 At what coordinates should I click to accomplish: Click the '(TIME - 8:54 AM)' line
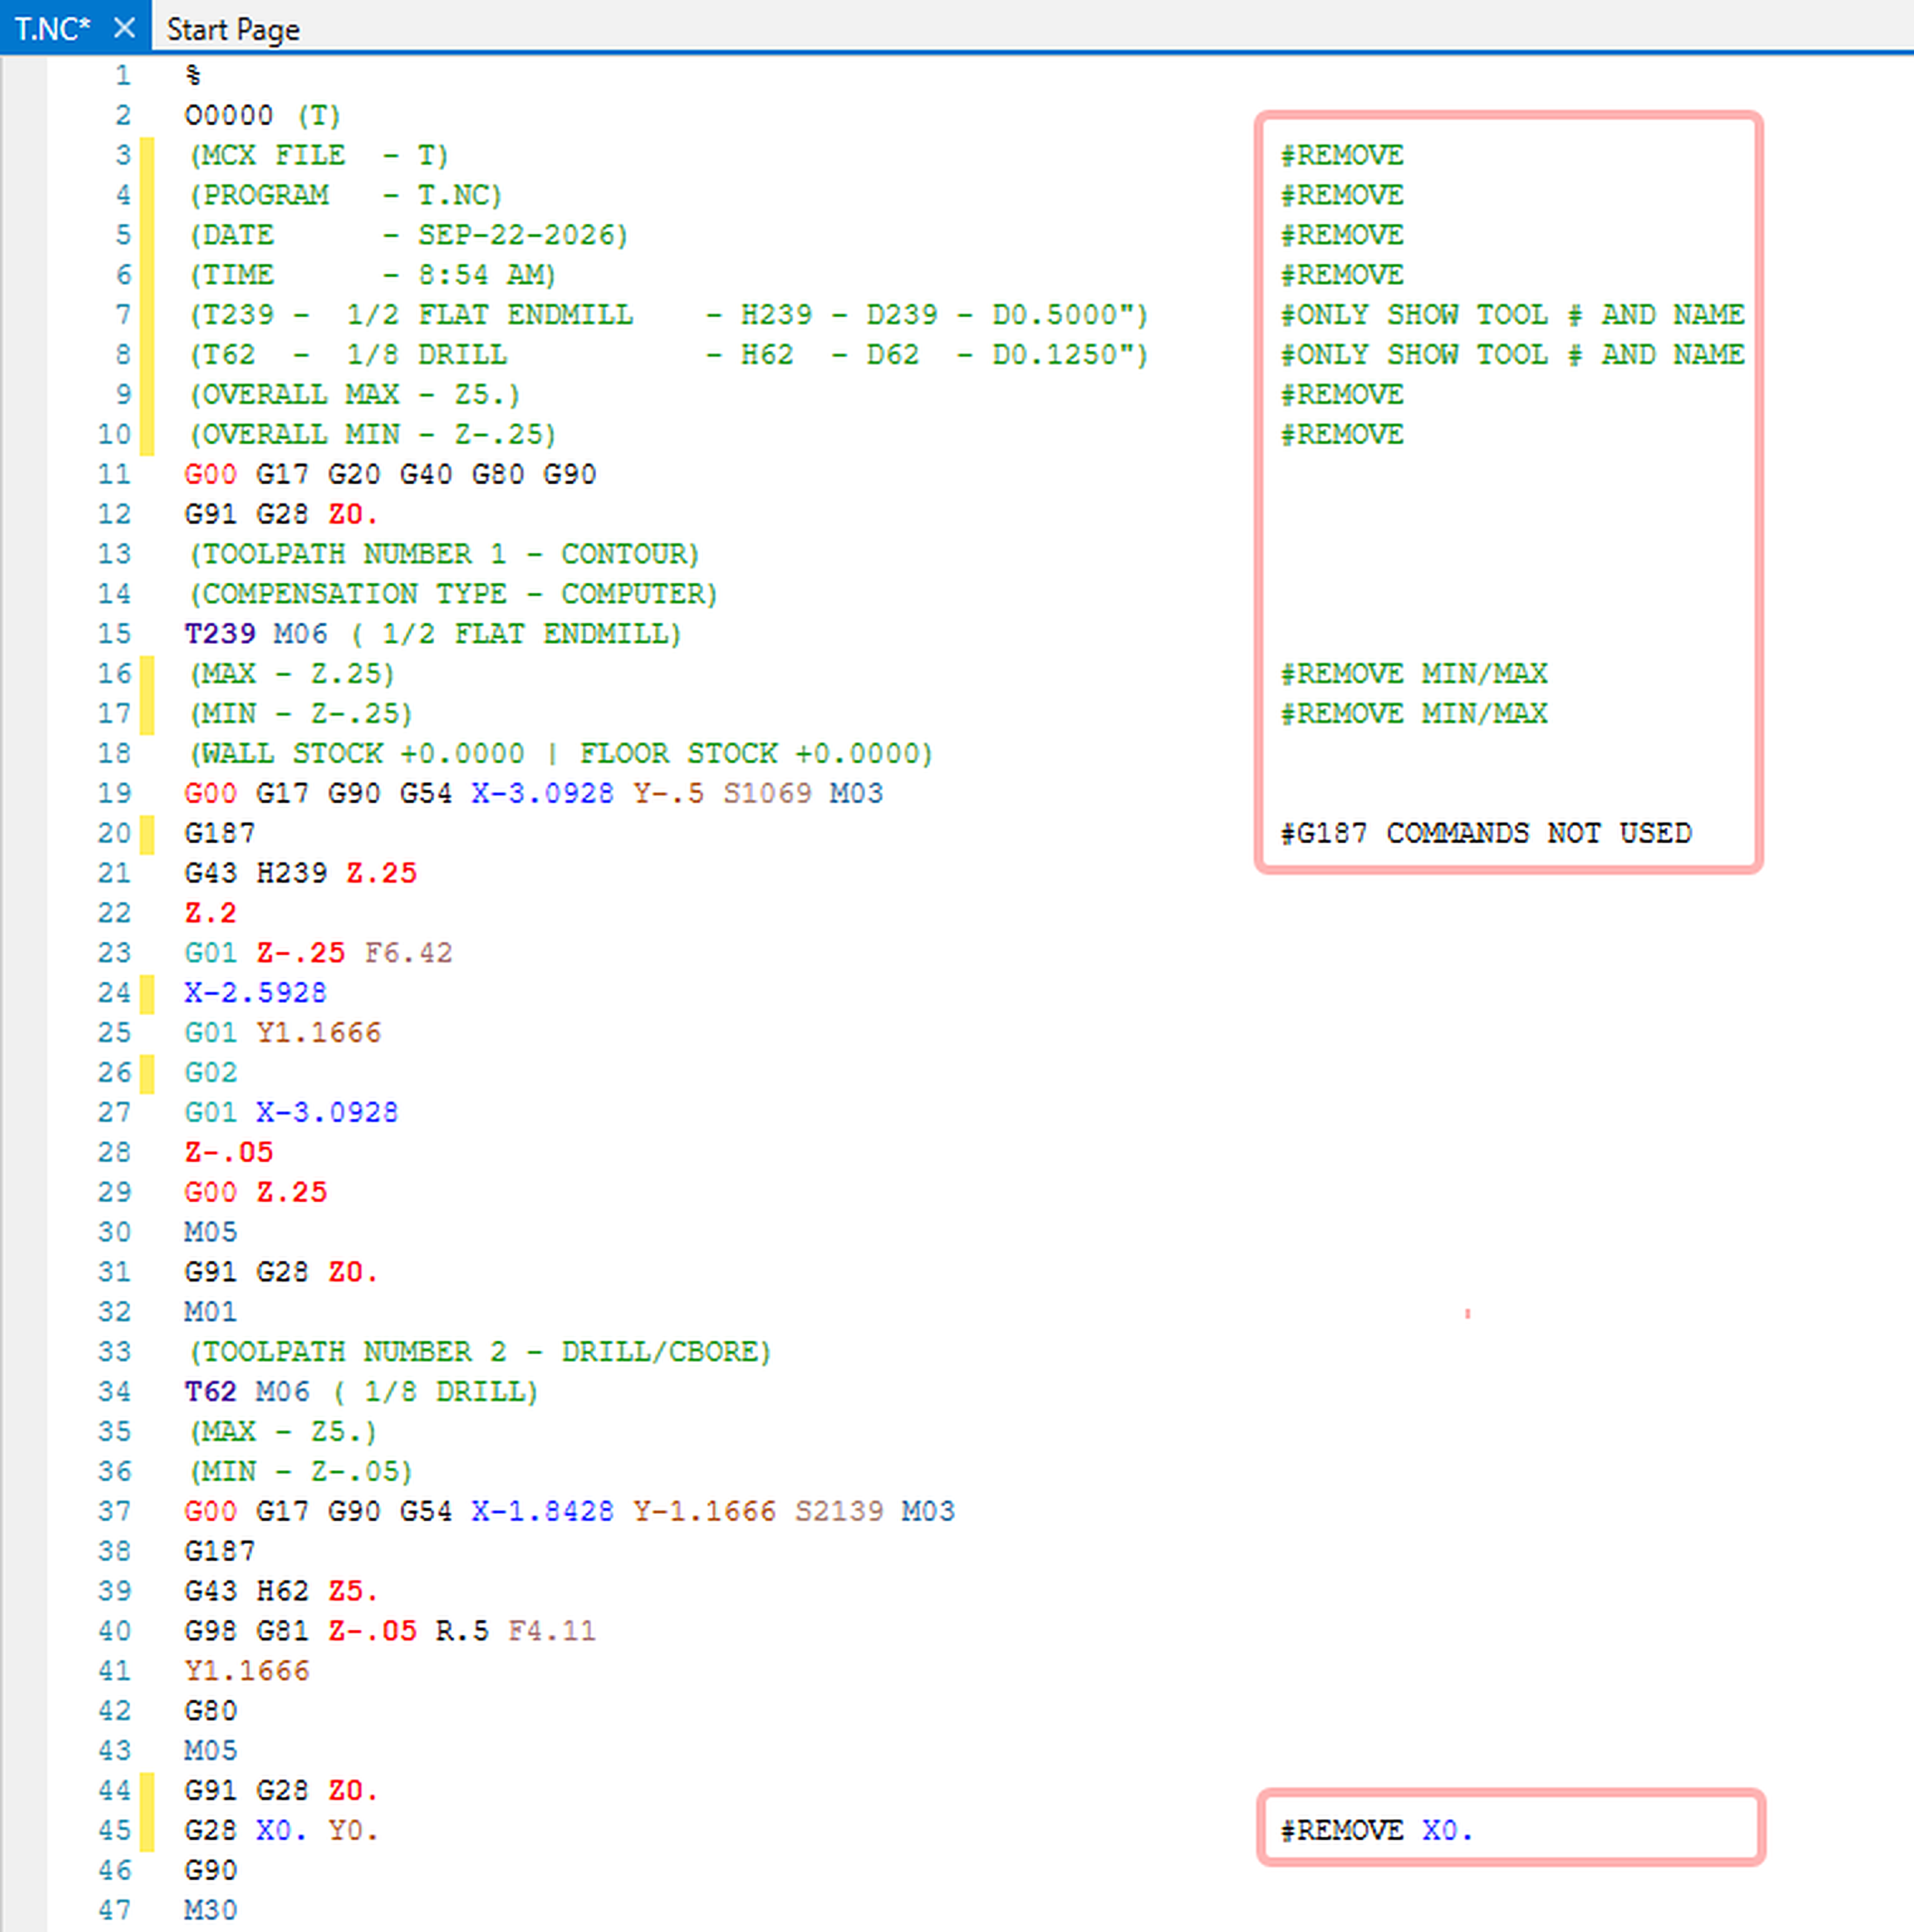pos(372,275)
